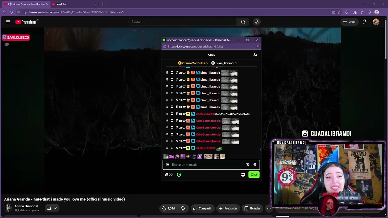Go back using the browser back arrow
This screenshot has height=218, width=388.
click(4, 12)
